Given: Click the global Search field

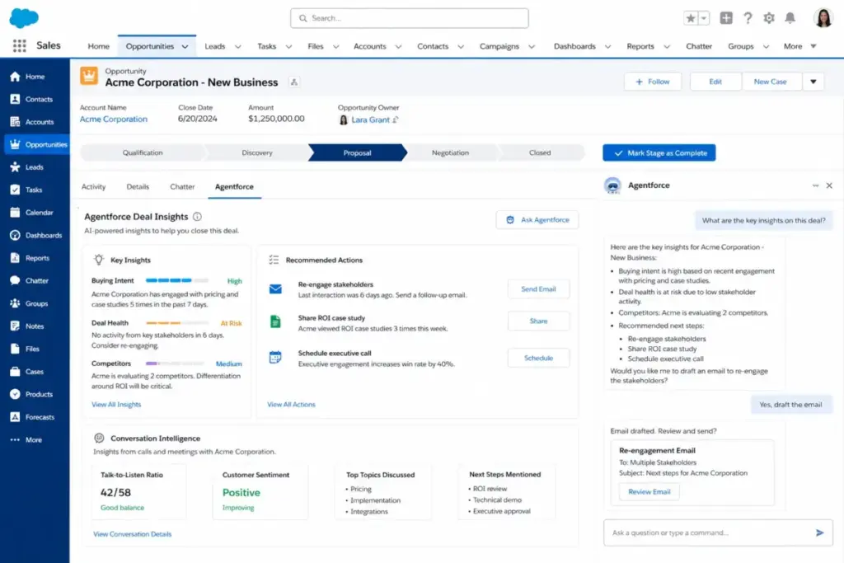Looking at the screenshot, I should (409, 18).
